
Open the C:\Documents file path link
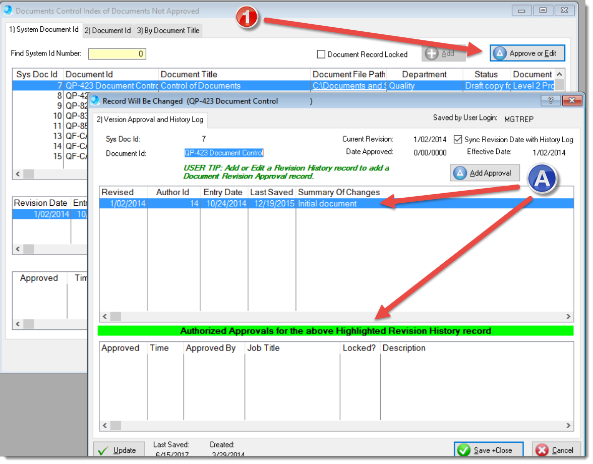(x=348, y=86)
